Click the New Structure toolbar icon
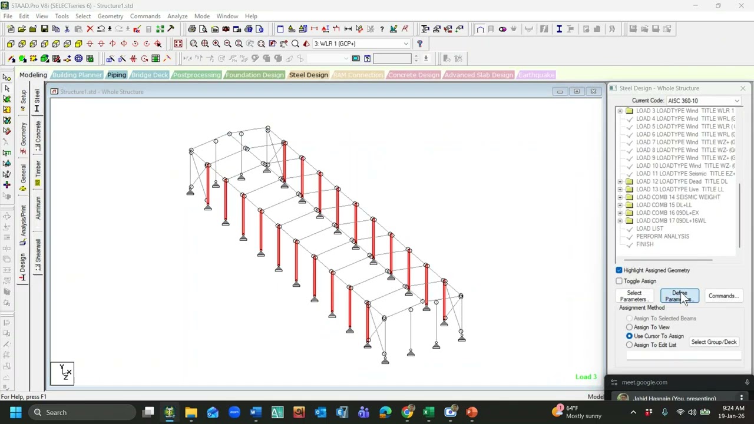 10,29
